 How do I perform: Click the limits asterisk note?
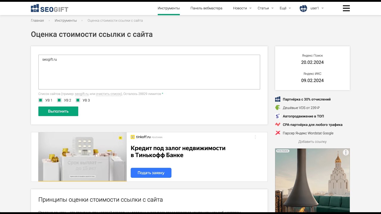point(163,94)
